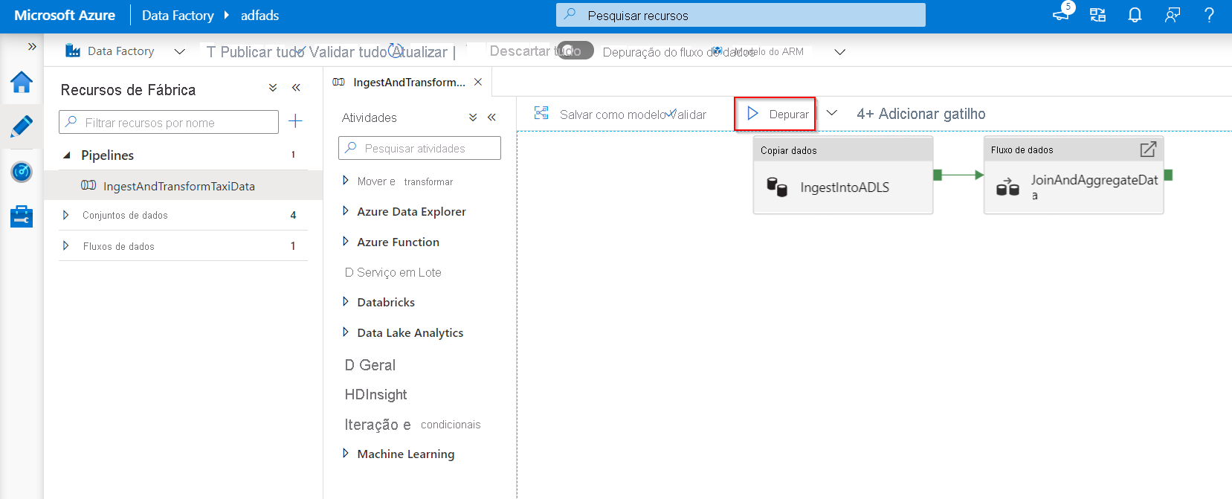Open the cloud notifications icon with badge 5

coord(1062,14)
